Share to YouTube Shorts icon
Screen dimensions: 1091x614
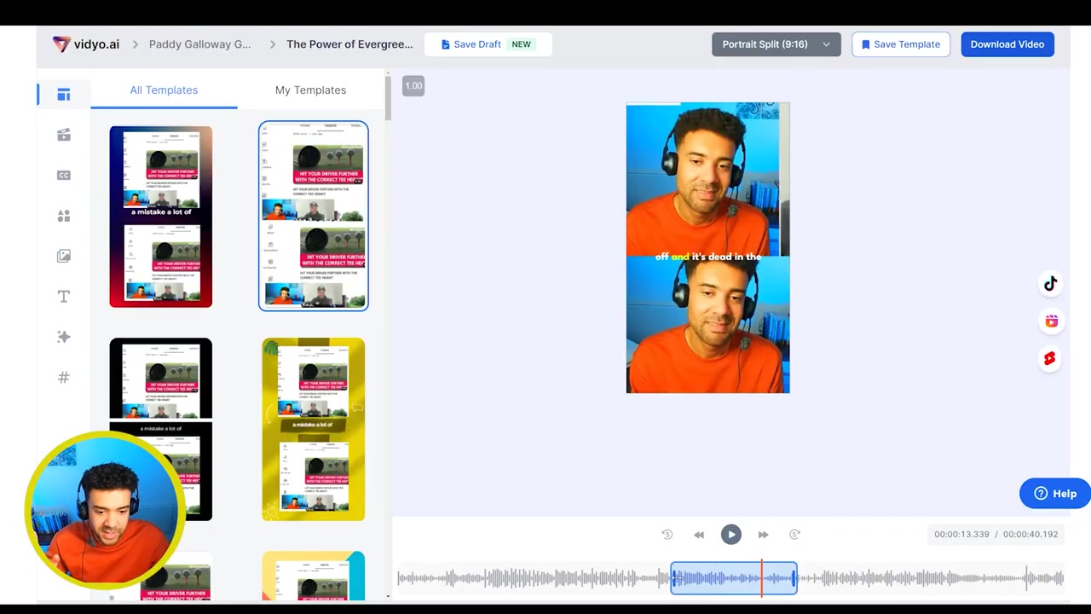pyautogui.click(x=1050, y=359)
